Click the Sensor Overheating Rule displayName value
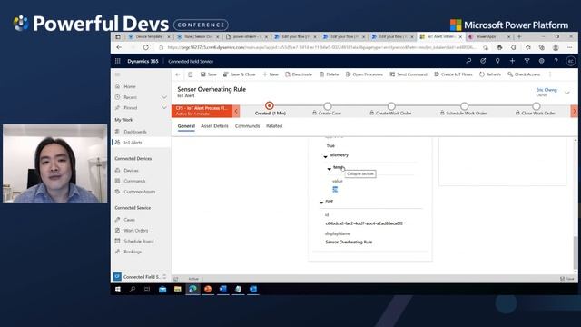The width and height of the screenshot is (581, 327). coord(349,243)
